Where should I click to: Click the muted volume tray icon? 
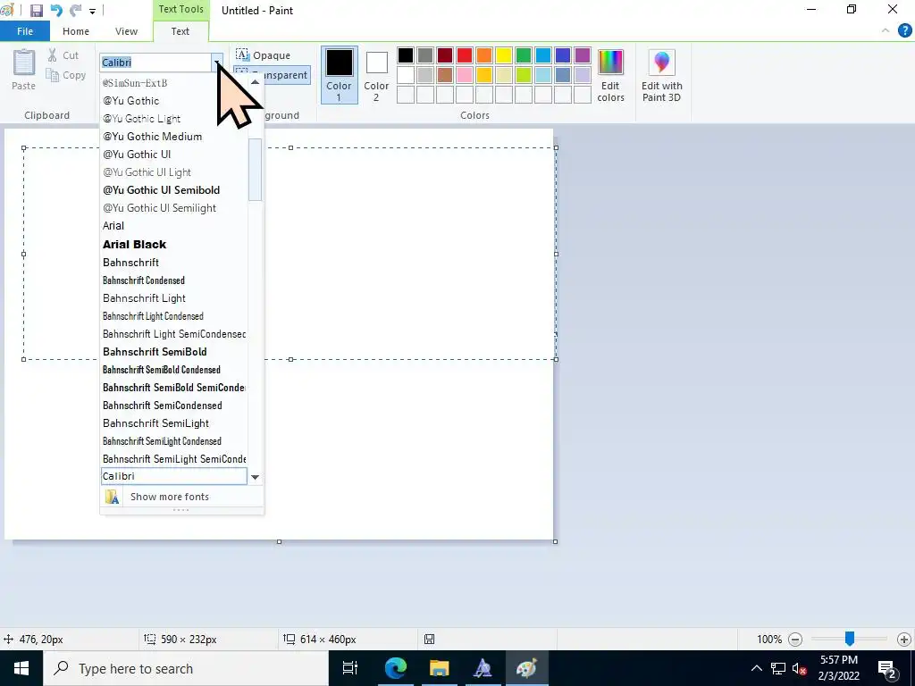click(800, 668)
